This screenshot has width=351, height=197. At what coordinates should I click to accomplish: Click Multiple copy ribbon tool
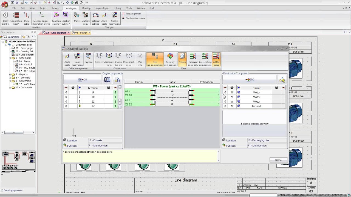[86, 19]
